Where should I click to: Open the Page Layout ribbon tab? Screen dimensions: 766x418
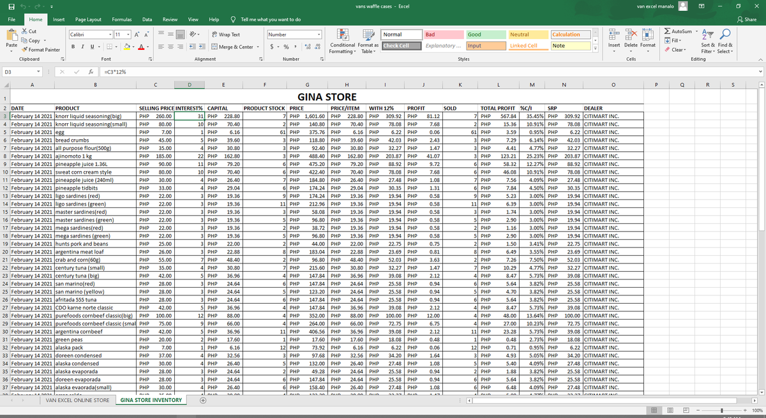pyautogui.click(x=88, y=20)
